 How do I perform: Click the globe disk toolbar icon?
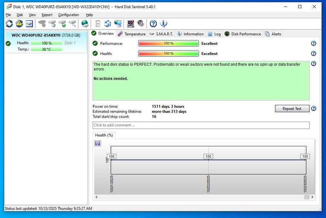pyautogui.click(x=85, y=24)
